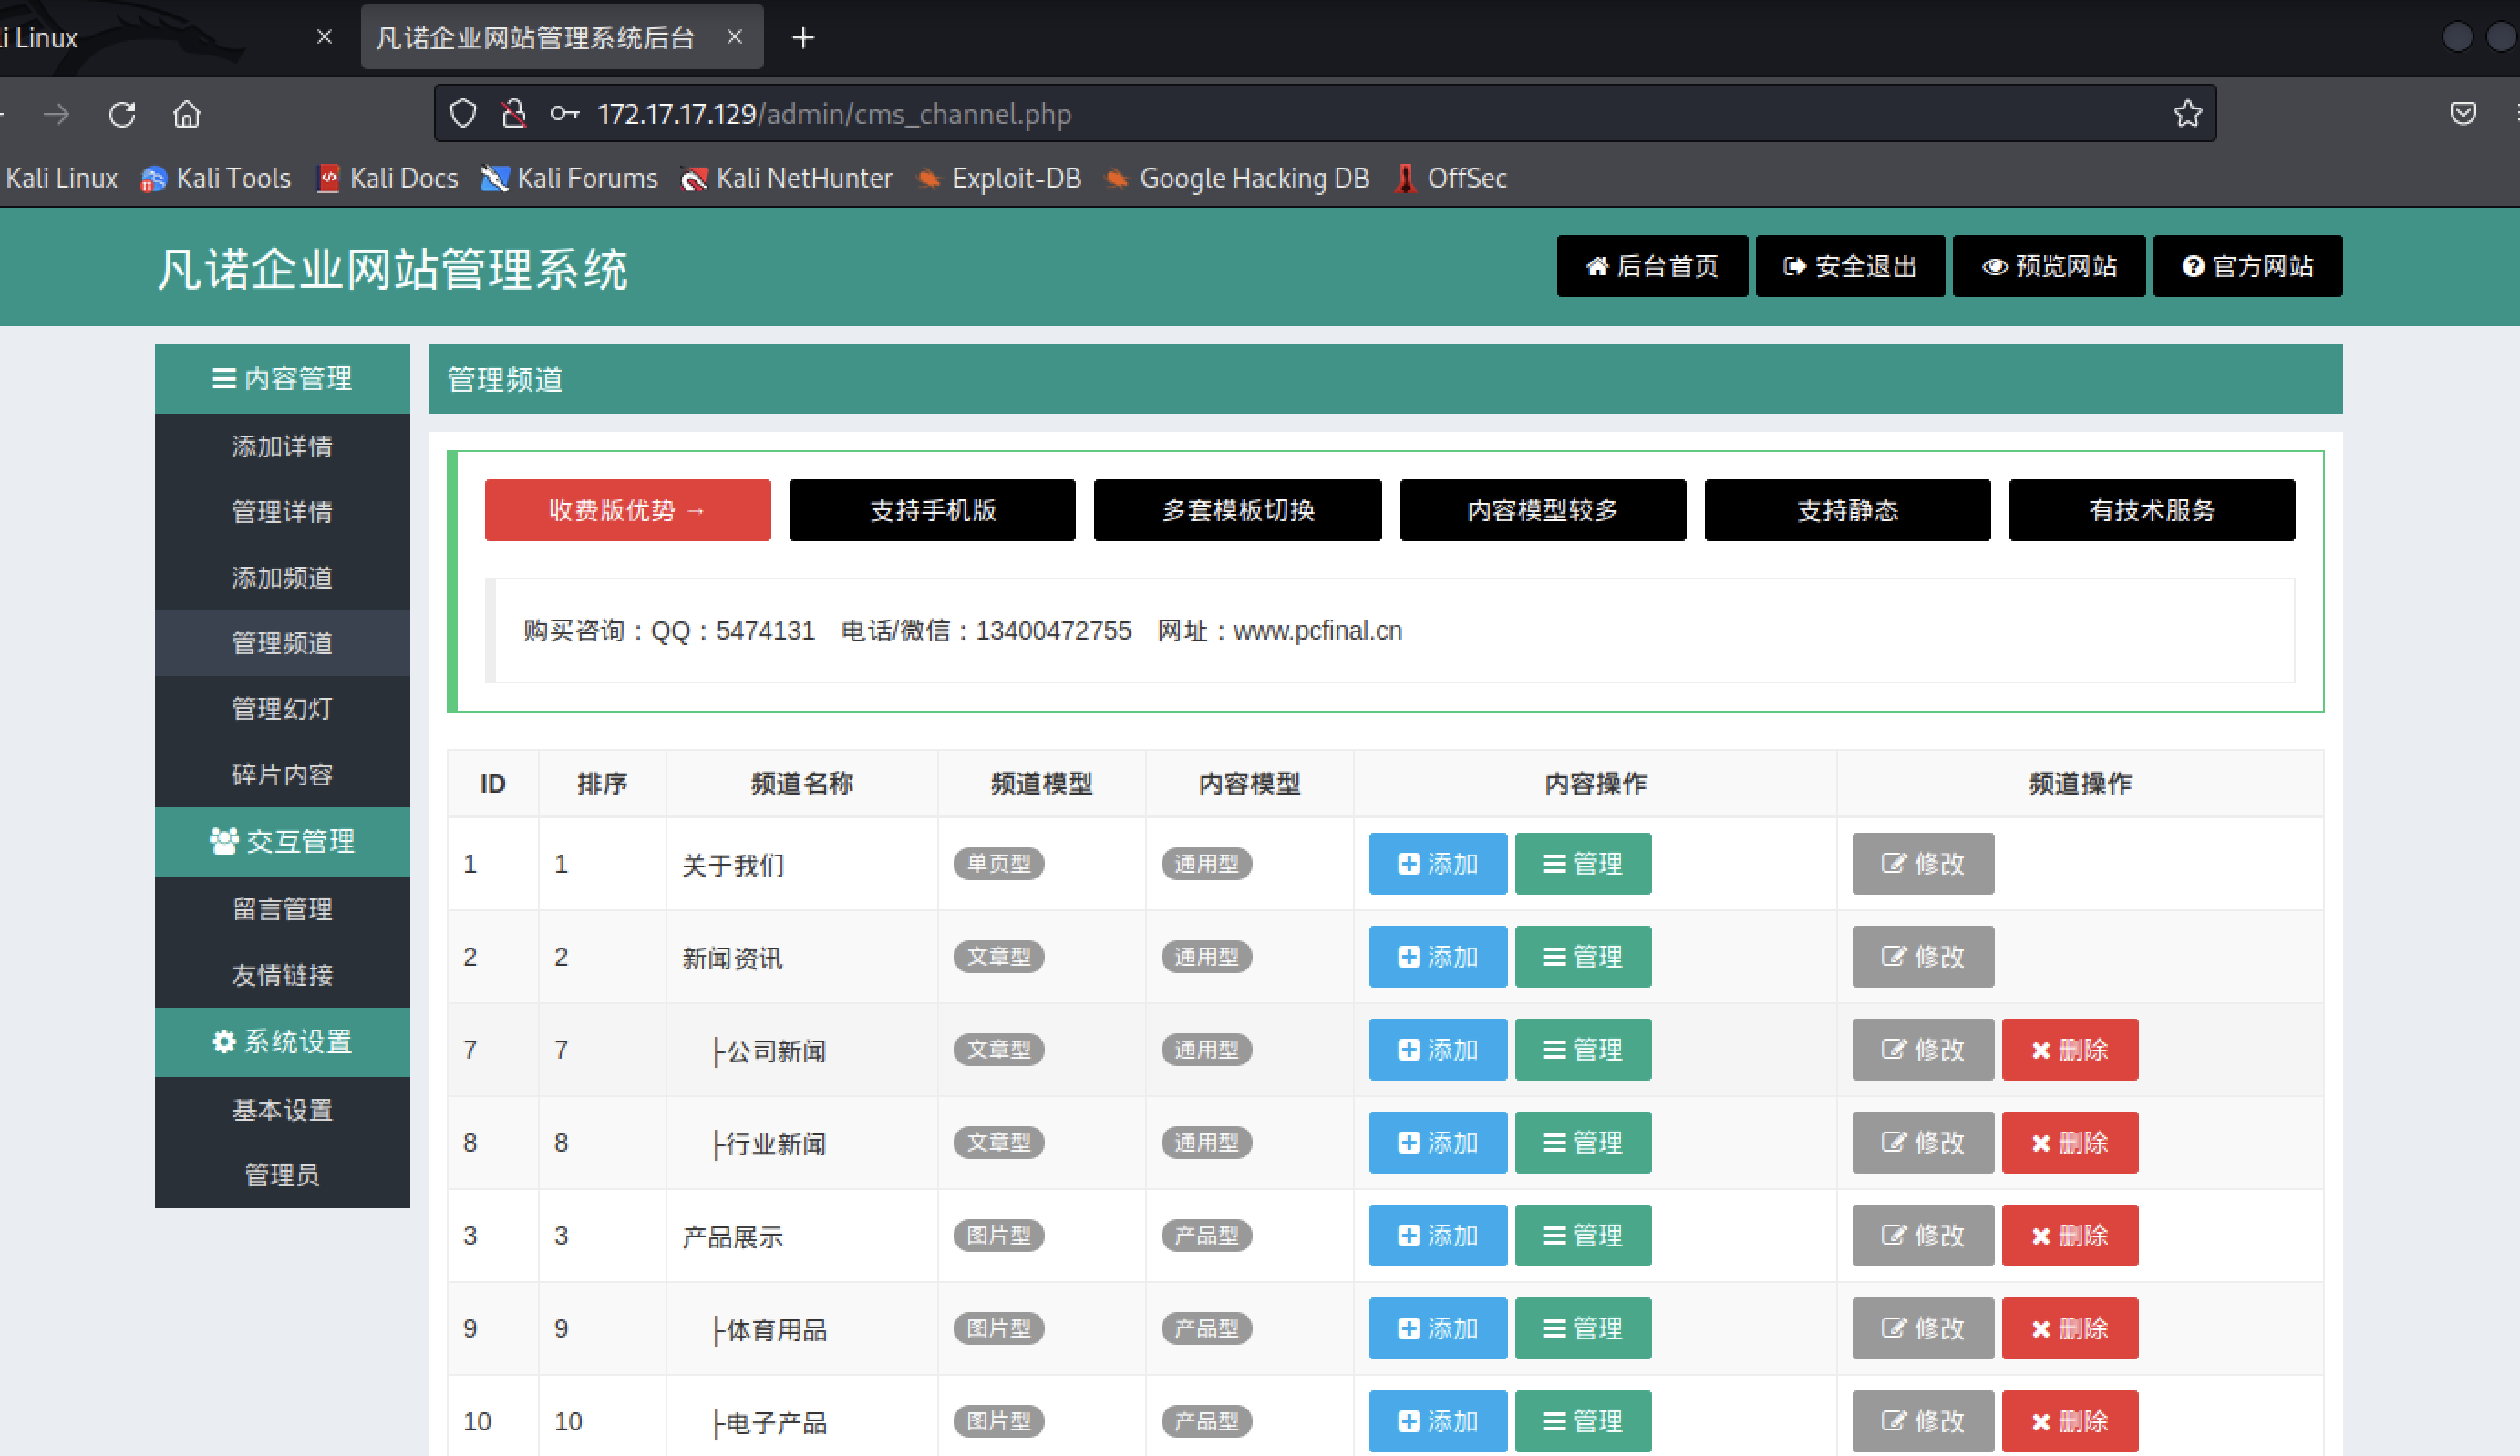Screen dimensions: 2520x1456
Task: Open 添加频道 in the sidebar
Action: click(x=282, y=578)
